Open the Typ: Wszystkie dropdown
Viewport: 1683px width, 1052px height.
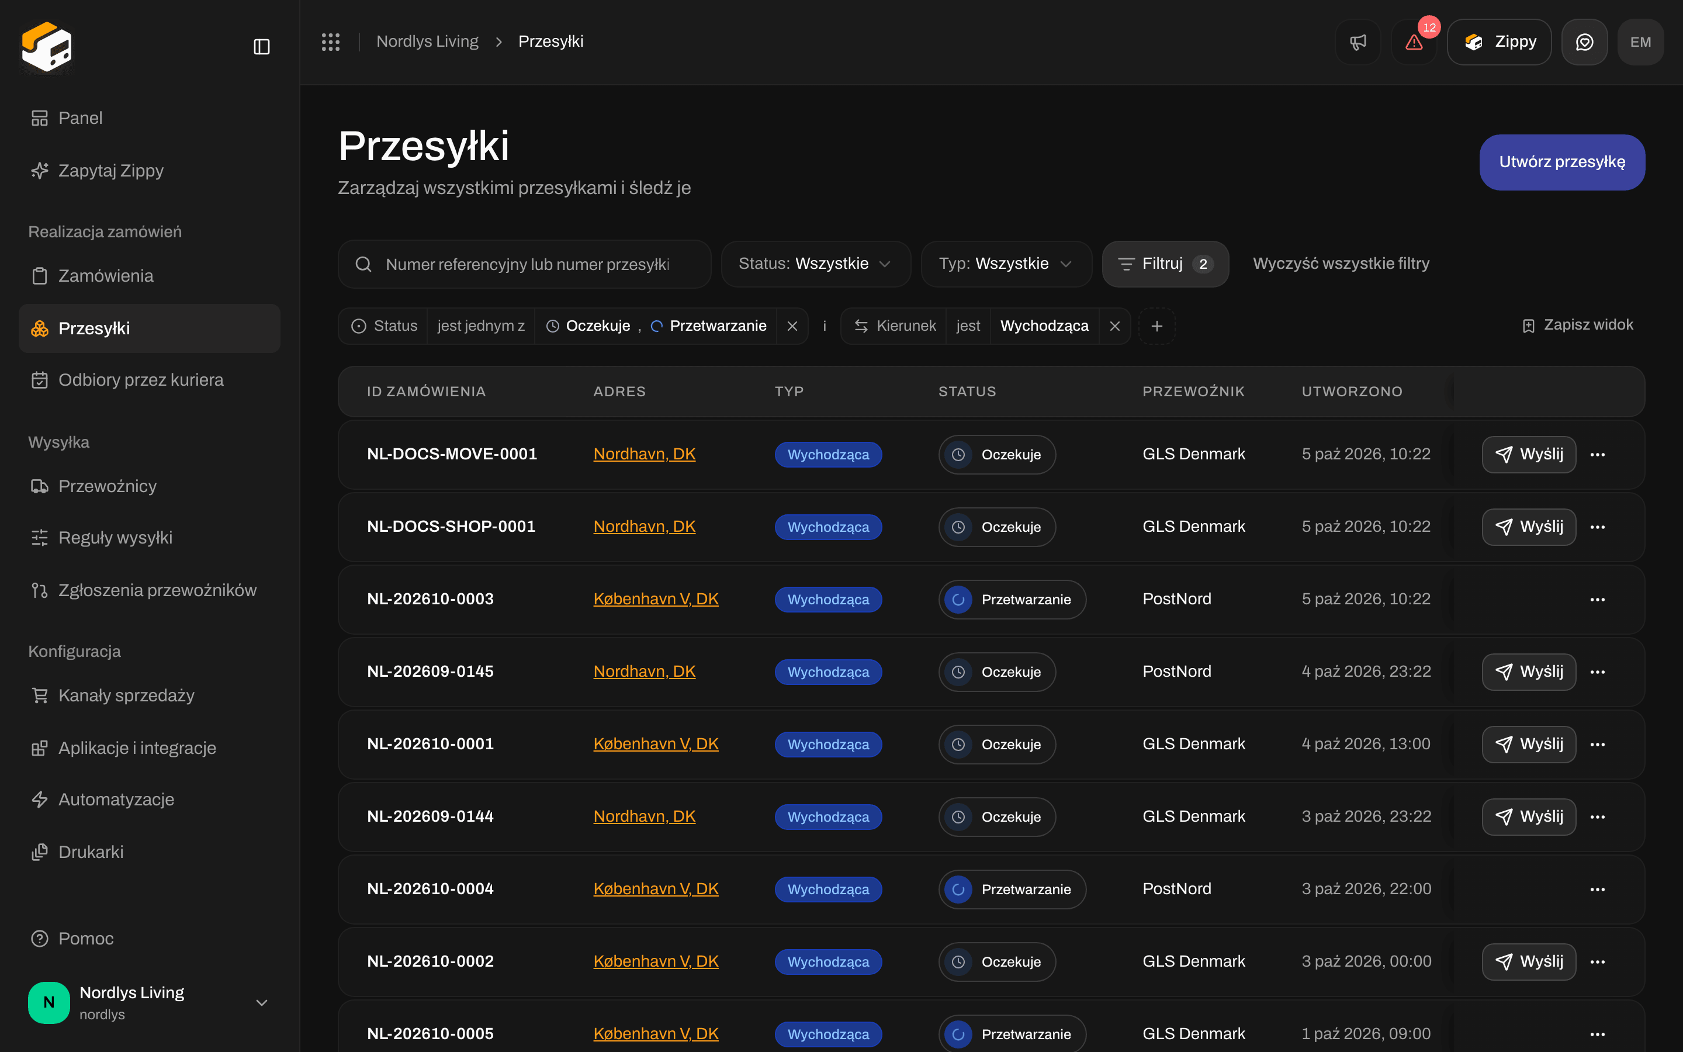coord(1006,264)
